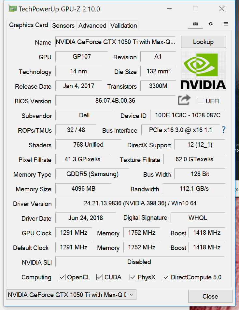239x310 pixels.
Task: Toggle the CUDA checkbox
Action: pos(100,277)
